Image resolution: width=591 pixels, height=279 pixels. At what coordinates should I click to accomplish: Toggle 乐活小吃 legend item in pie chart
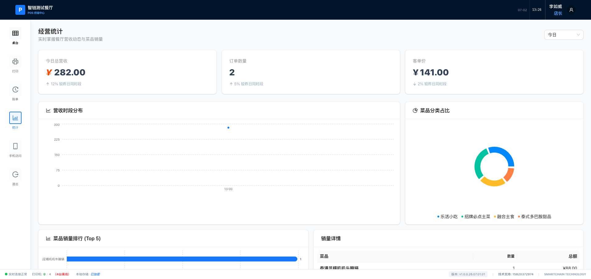coord(448,217)
